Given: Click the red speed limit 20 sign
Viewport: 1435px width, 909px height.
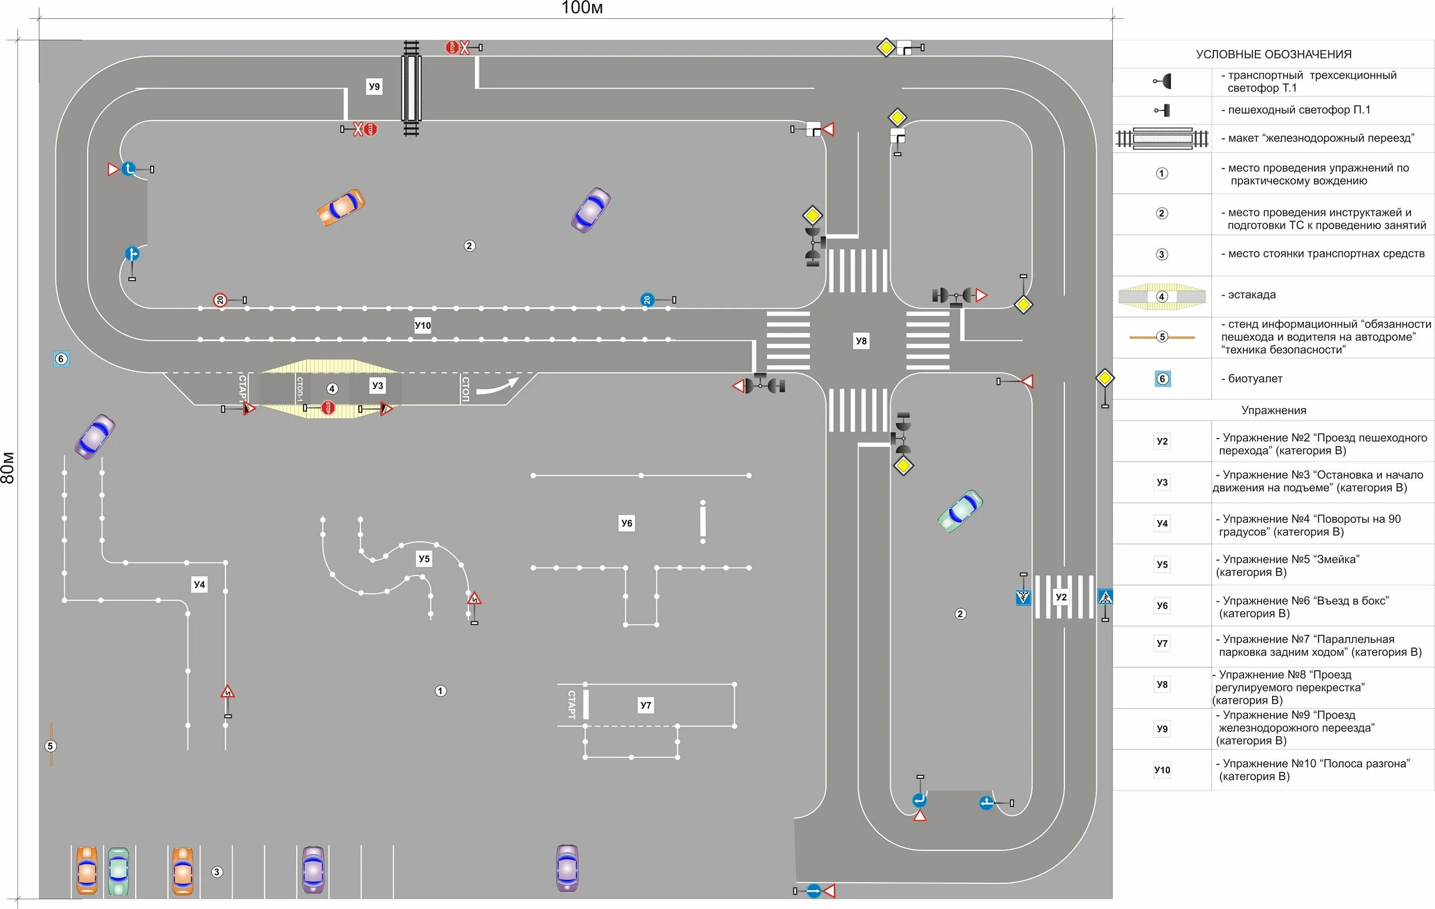Looking at the screenshot, I should (x=220, y=300).
